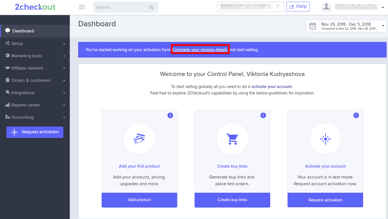Screen dimensions: 388x219
Task: Click the 2checkout logo
Action: pyautogui.click(x=35, y=7)
